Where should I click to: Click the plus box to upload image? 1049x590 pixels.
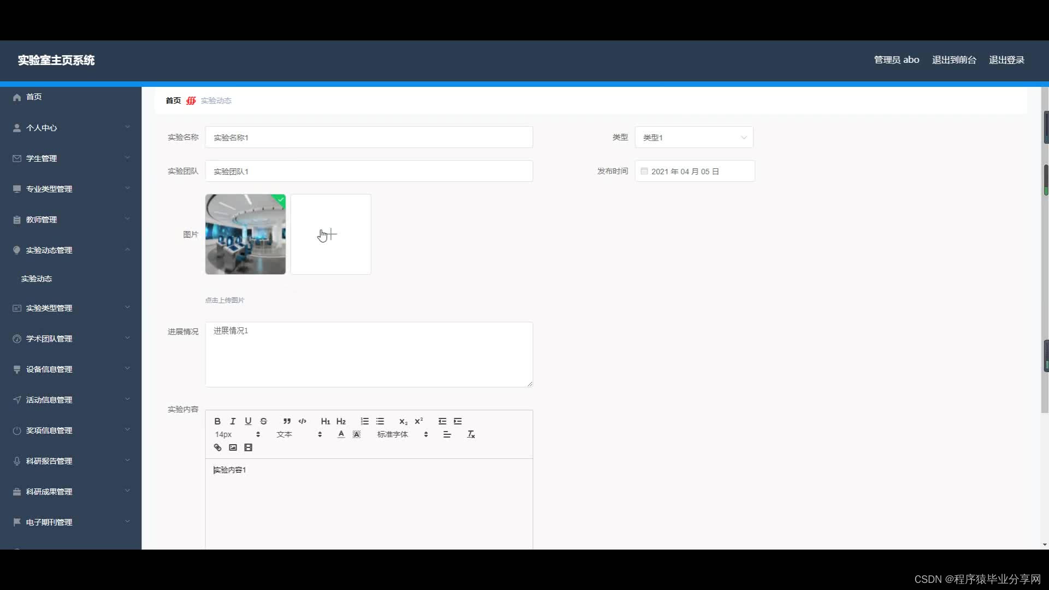pyautogui.click(x=331, y=234)
